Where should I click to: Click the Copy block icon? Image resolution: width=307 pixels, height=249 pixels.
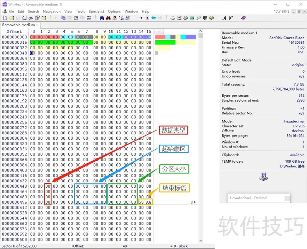pyautogui.click(x=63, y=18)
